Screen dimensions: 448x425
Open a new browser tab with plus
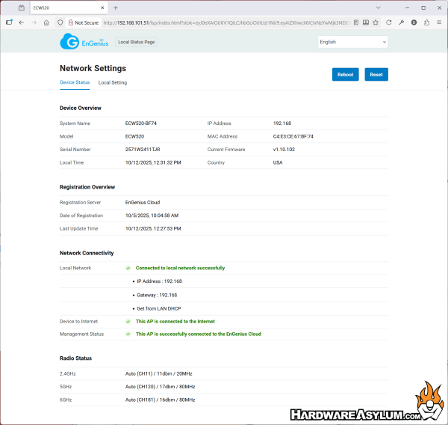point(116,7)
